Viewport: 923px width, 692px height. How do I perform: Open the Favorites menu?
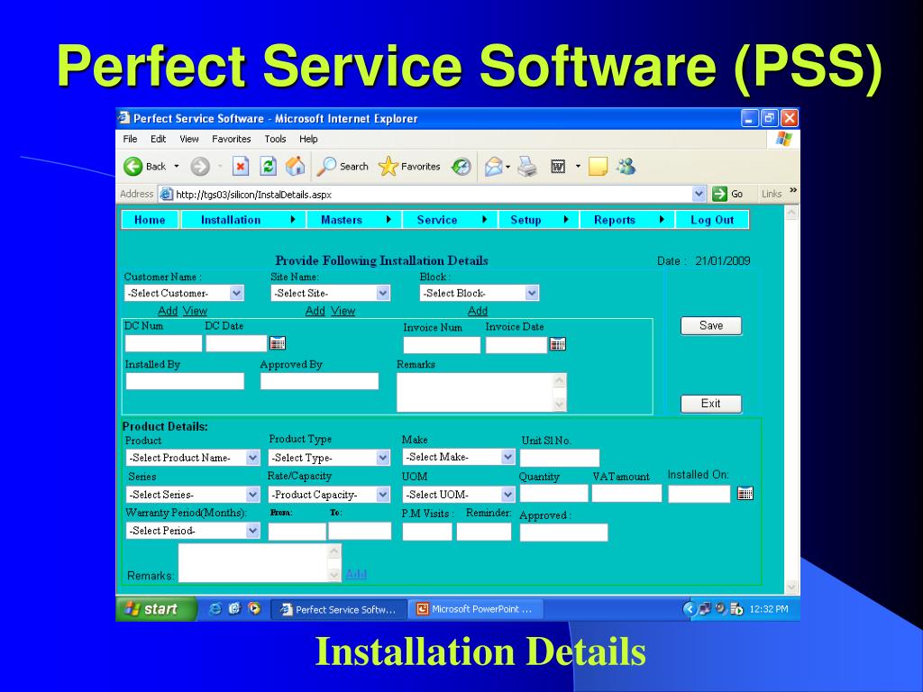232,139
